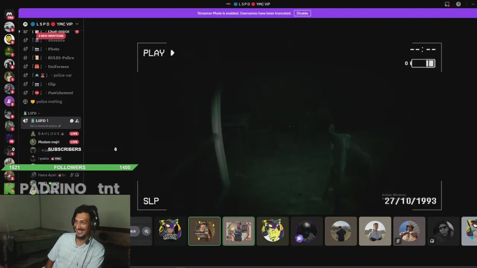This screenshot has height=268, width=477.
Task: Open yellow-background bearded man server icon
Action: click(x=9, y=39)
